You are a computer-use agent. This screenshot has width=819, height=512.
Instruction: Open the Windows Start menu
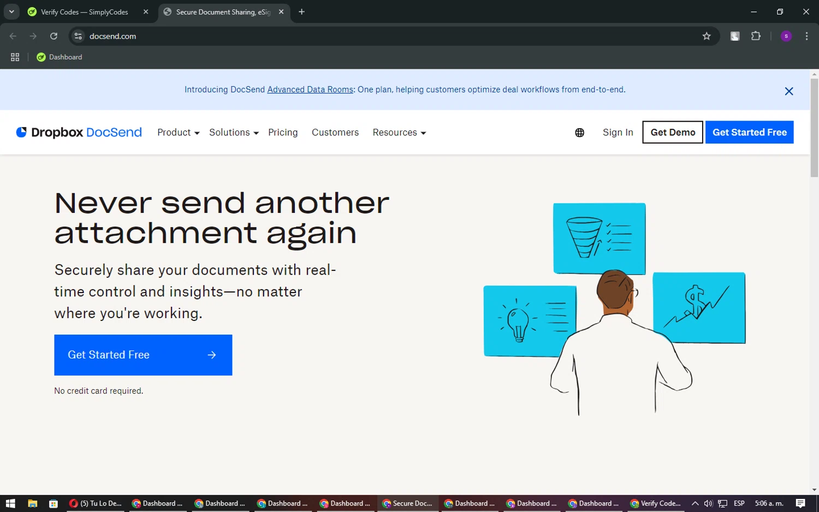click(x=10, y=503)
